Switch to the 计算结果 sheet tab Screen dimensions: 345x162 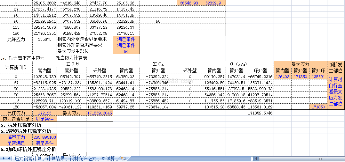(x=55, y=158)
